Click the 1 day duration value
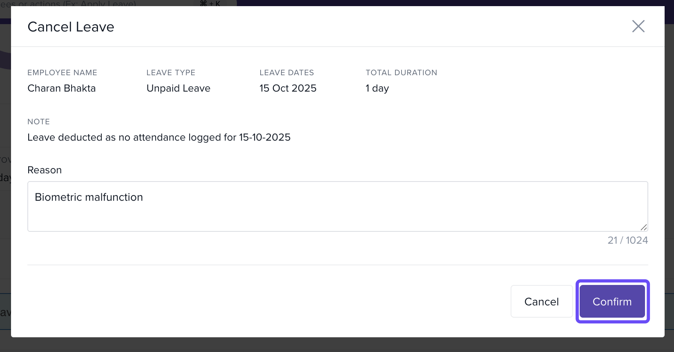674x352 pixels. coord(377,88)
